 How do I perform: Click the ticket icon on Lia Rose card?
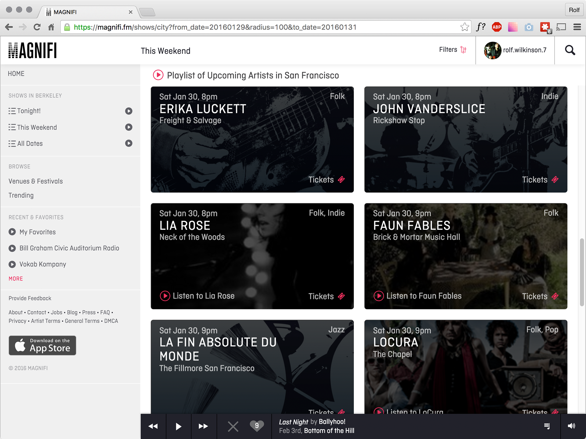342,296
